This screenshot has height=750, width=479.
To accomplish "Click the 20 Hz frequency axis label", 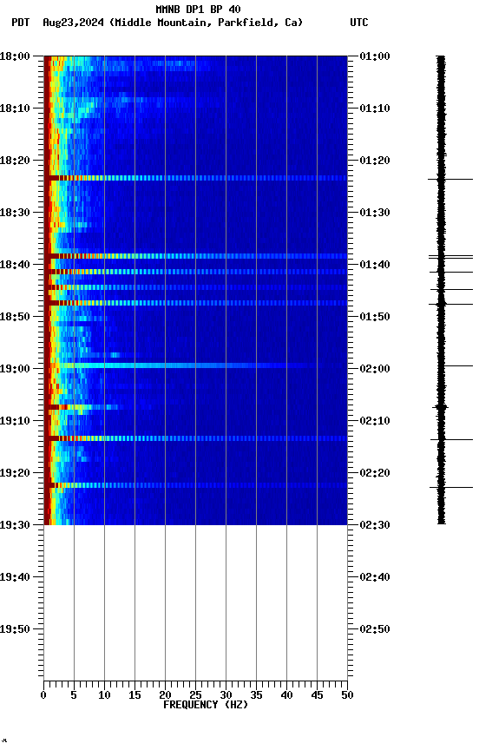I will coord(165,695).
